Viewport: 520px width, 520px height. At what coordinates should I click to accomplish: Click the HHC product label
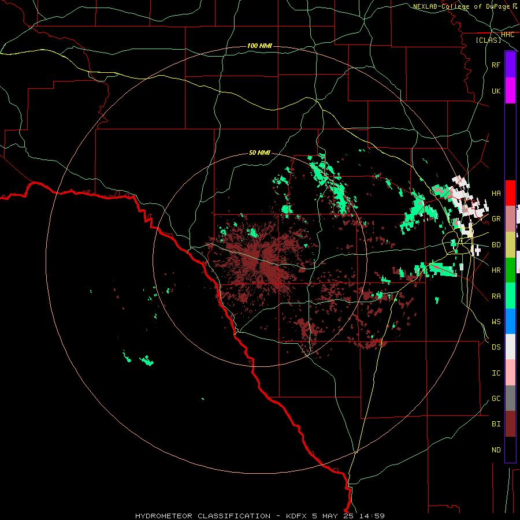[x=507, y=35]
